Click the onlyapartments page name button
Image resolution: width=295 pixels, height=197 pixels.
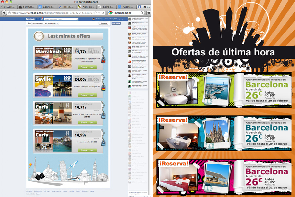click(38, 23)
